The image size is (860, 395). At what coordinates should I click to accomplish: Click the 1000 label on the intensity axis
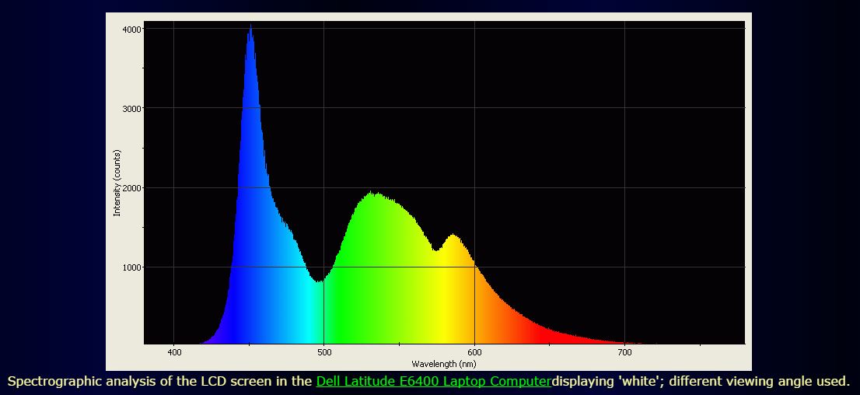coord(132,267)
